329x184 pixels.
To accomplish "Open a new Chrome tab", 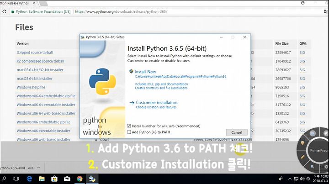I will (x=43, y=3).
